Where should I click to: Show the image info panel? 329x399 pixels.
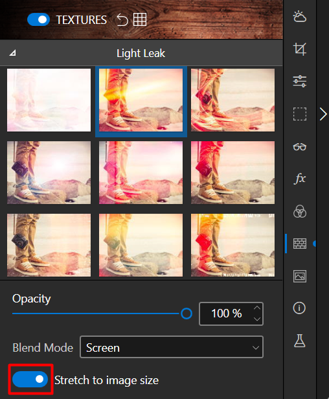[x=299, y=308]
